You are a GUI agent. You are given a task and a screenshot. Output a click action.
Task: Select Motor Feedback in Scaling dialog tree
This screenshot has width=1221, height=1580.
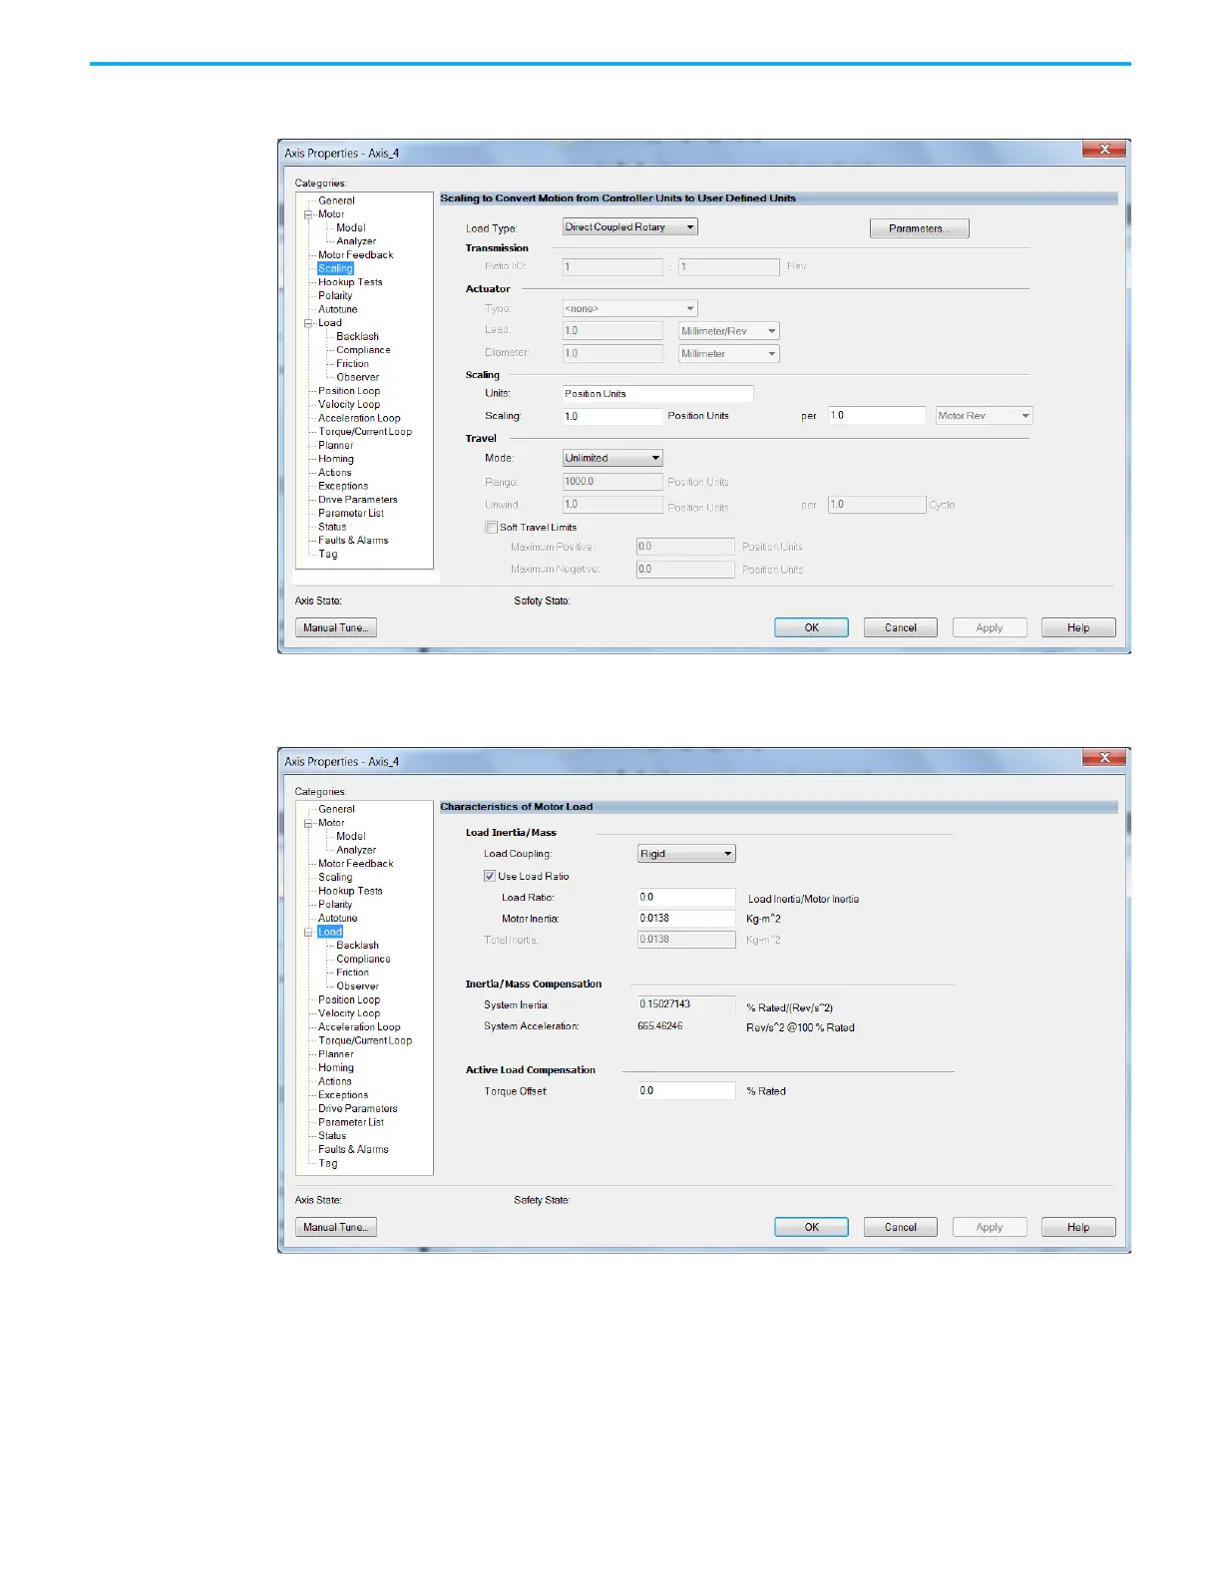355,255
